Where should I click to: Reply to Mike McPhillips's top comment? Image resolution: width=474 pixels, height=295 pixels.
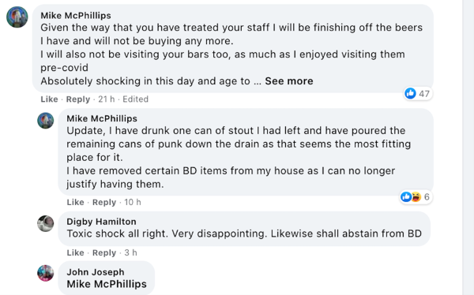[78, 99]
